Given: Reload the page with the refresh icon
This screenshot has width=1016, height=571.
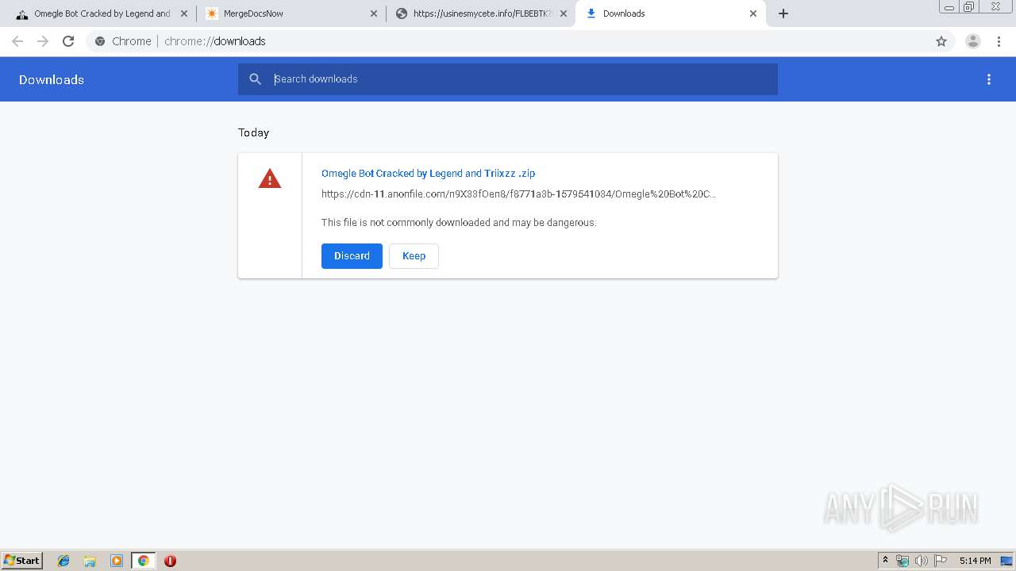Looking at the screenshot, I should (68, 41).
